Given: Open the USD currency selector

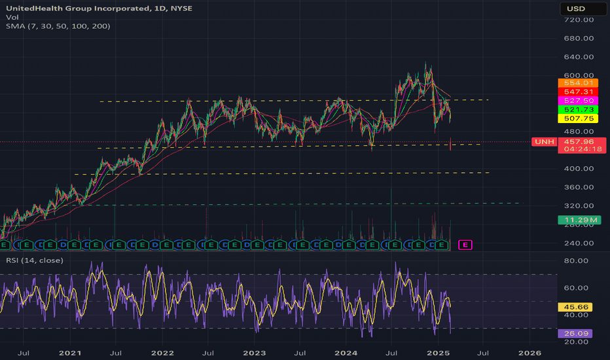Looking at the screenshot, I should (x=583, y=9).
